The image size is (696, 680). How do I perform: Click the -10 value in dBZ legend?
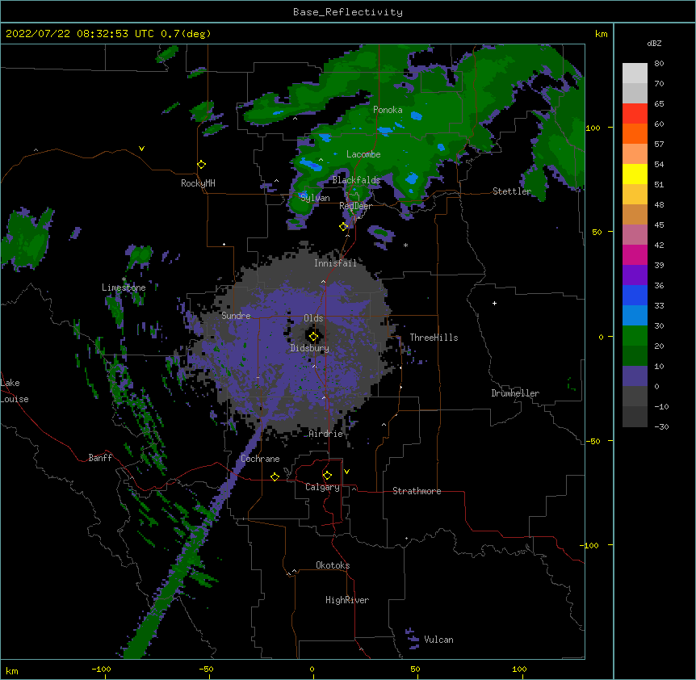point(661,406)
